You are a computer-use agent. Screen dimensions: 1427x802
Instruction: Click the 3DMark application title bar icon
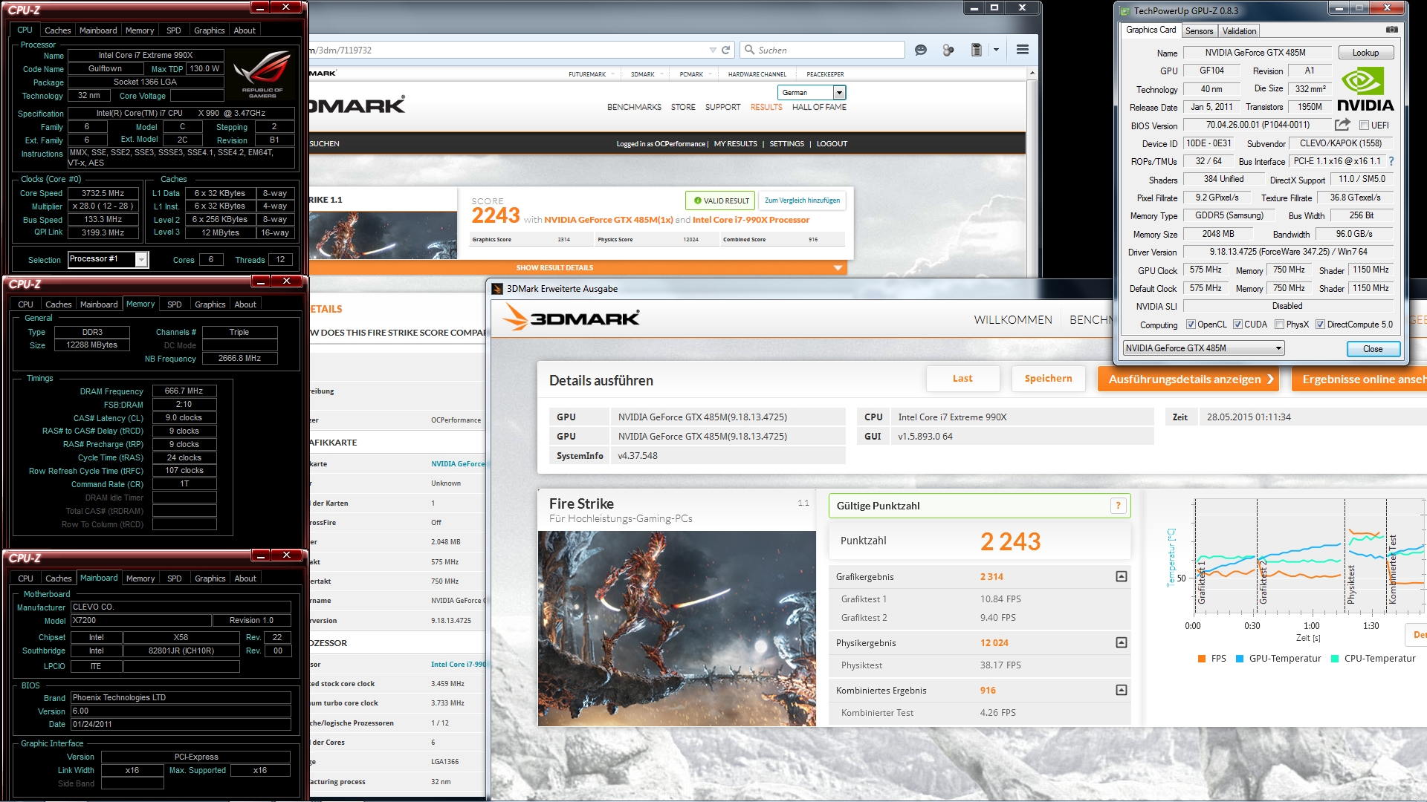[x=497, y=289]
